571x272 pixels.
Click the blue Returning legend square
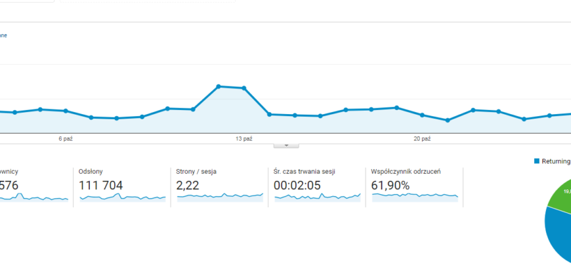pos(537,161)
